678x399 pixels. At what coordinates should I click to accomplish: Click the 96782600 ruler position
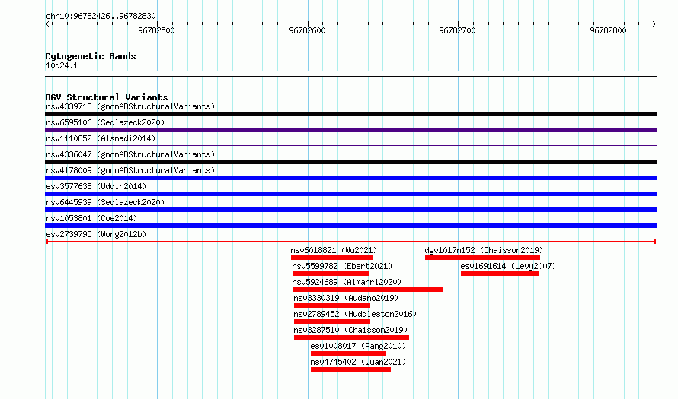(308, 30)
